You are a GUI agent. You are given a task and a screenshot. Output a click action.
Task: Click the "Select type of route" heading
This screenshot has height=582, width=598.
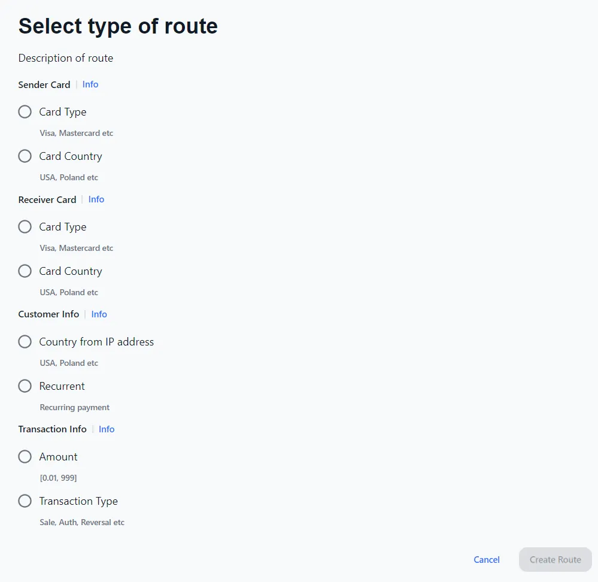click(118, 26)
